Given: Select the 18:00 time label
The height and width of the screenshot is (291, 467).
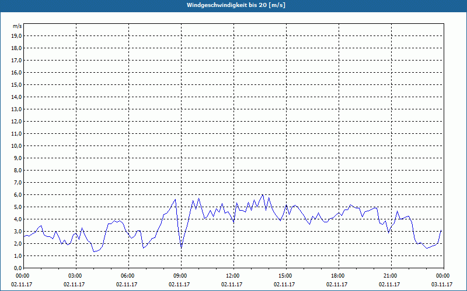Looking at the screenshot, I should pyautogui.click(x=338, y=276).
